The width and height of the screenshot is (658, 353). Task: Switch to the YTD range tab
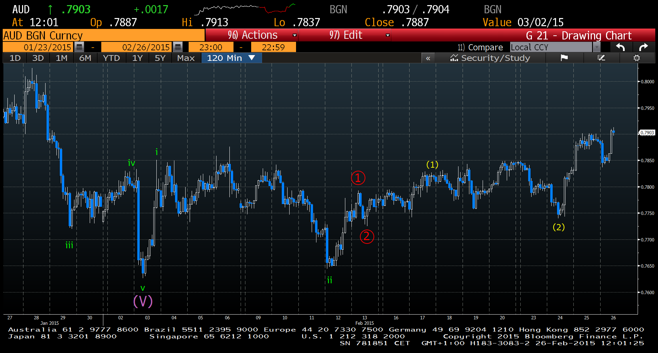click(111, 58)
